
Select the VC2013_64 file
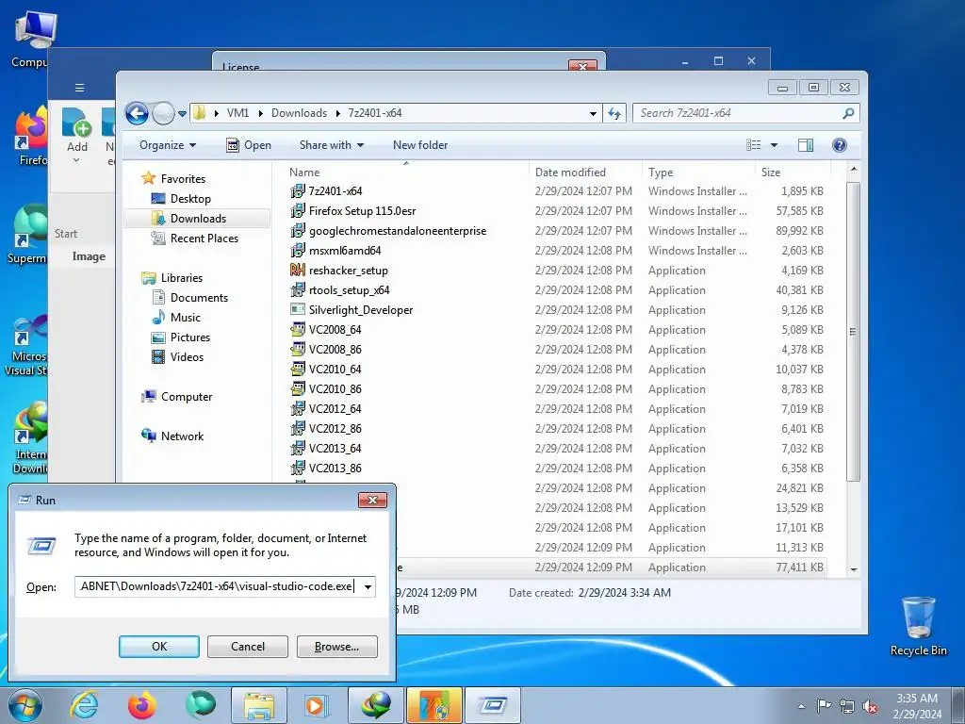point(335,448)
